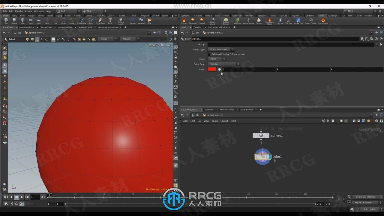Image resolution: width=384 pixels, height=216 pixels.
Task: Open the color picker wheel icon
Action: (x=219, y=69)
